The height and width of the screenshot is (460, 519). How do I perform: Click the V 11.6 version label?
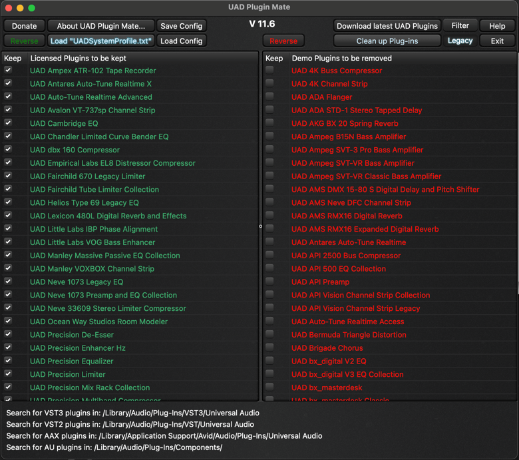(261, 24)
